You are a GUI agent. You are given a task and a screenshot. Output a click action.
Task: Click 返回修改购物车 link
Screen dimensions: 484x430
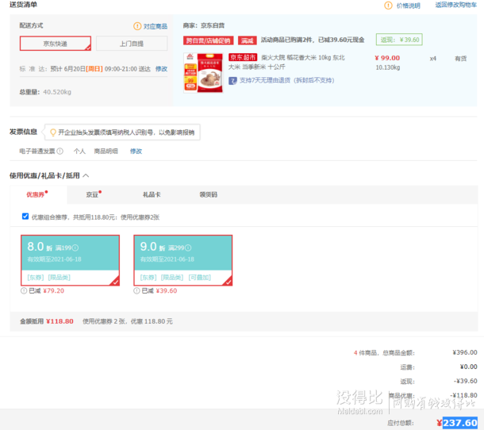(457, 5)
